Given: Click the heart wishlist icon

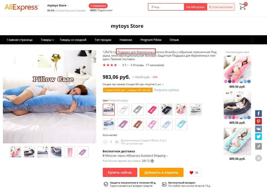Looking at the screenshot, I should [191, 173].
